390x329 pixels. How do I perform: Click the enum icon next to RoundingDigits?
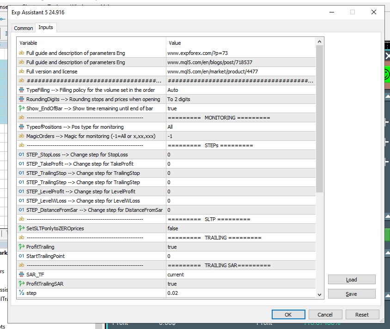[22, 99]
